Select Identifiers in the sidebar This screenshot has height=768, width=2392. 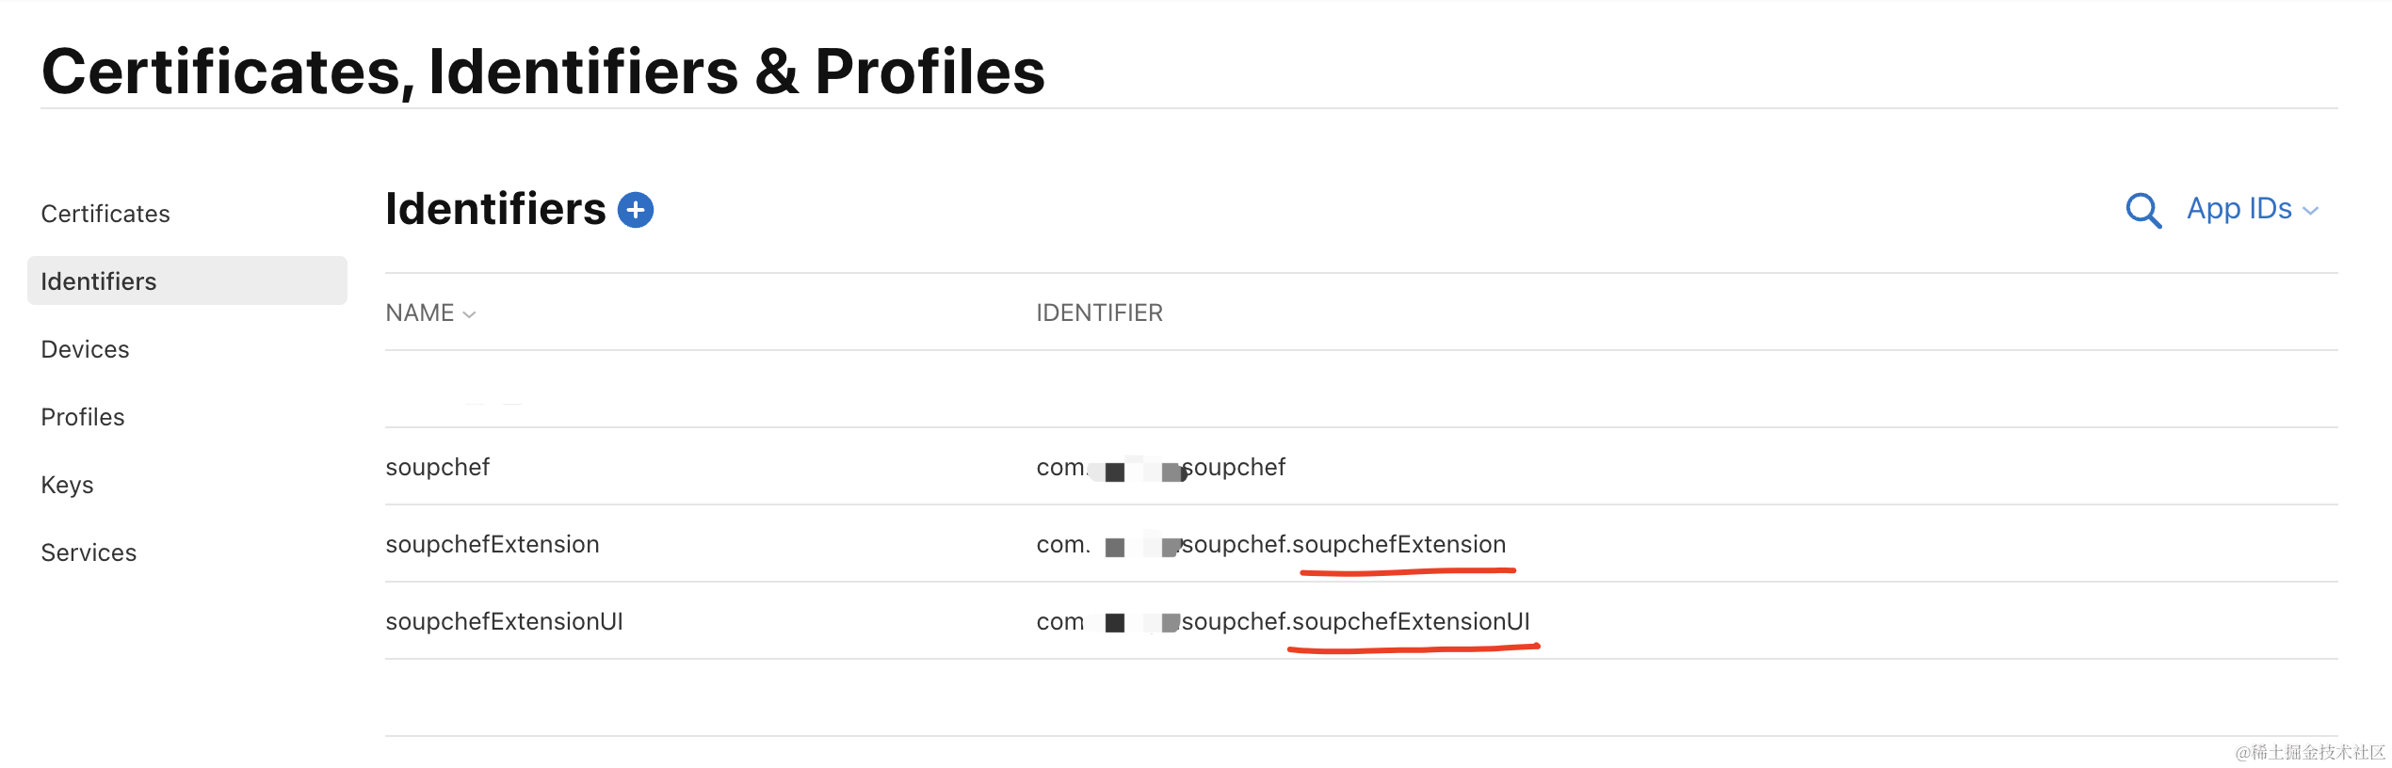coord(99,281)
